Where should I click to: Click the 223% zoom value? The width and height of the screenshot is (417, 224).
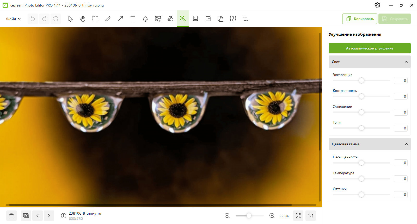(284, 216)
